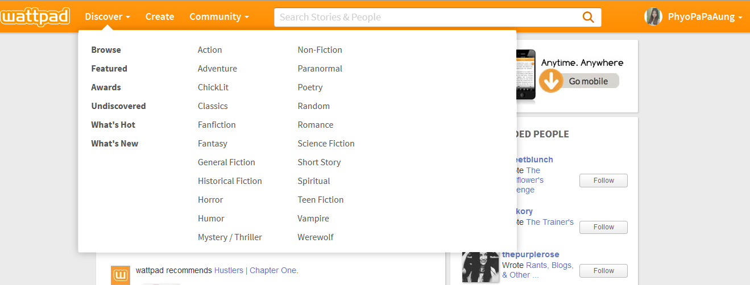Open thepurplerose profile photo
Image resolution: width=750 pixels, height=285 pixels.
pyautogui.click(x=480, y=267)
